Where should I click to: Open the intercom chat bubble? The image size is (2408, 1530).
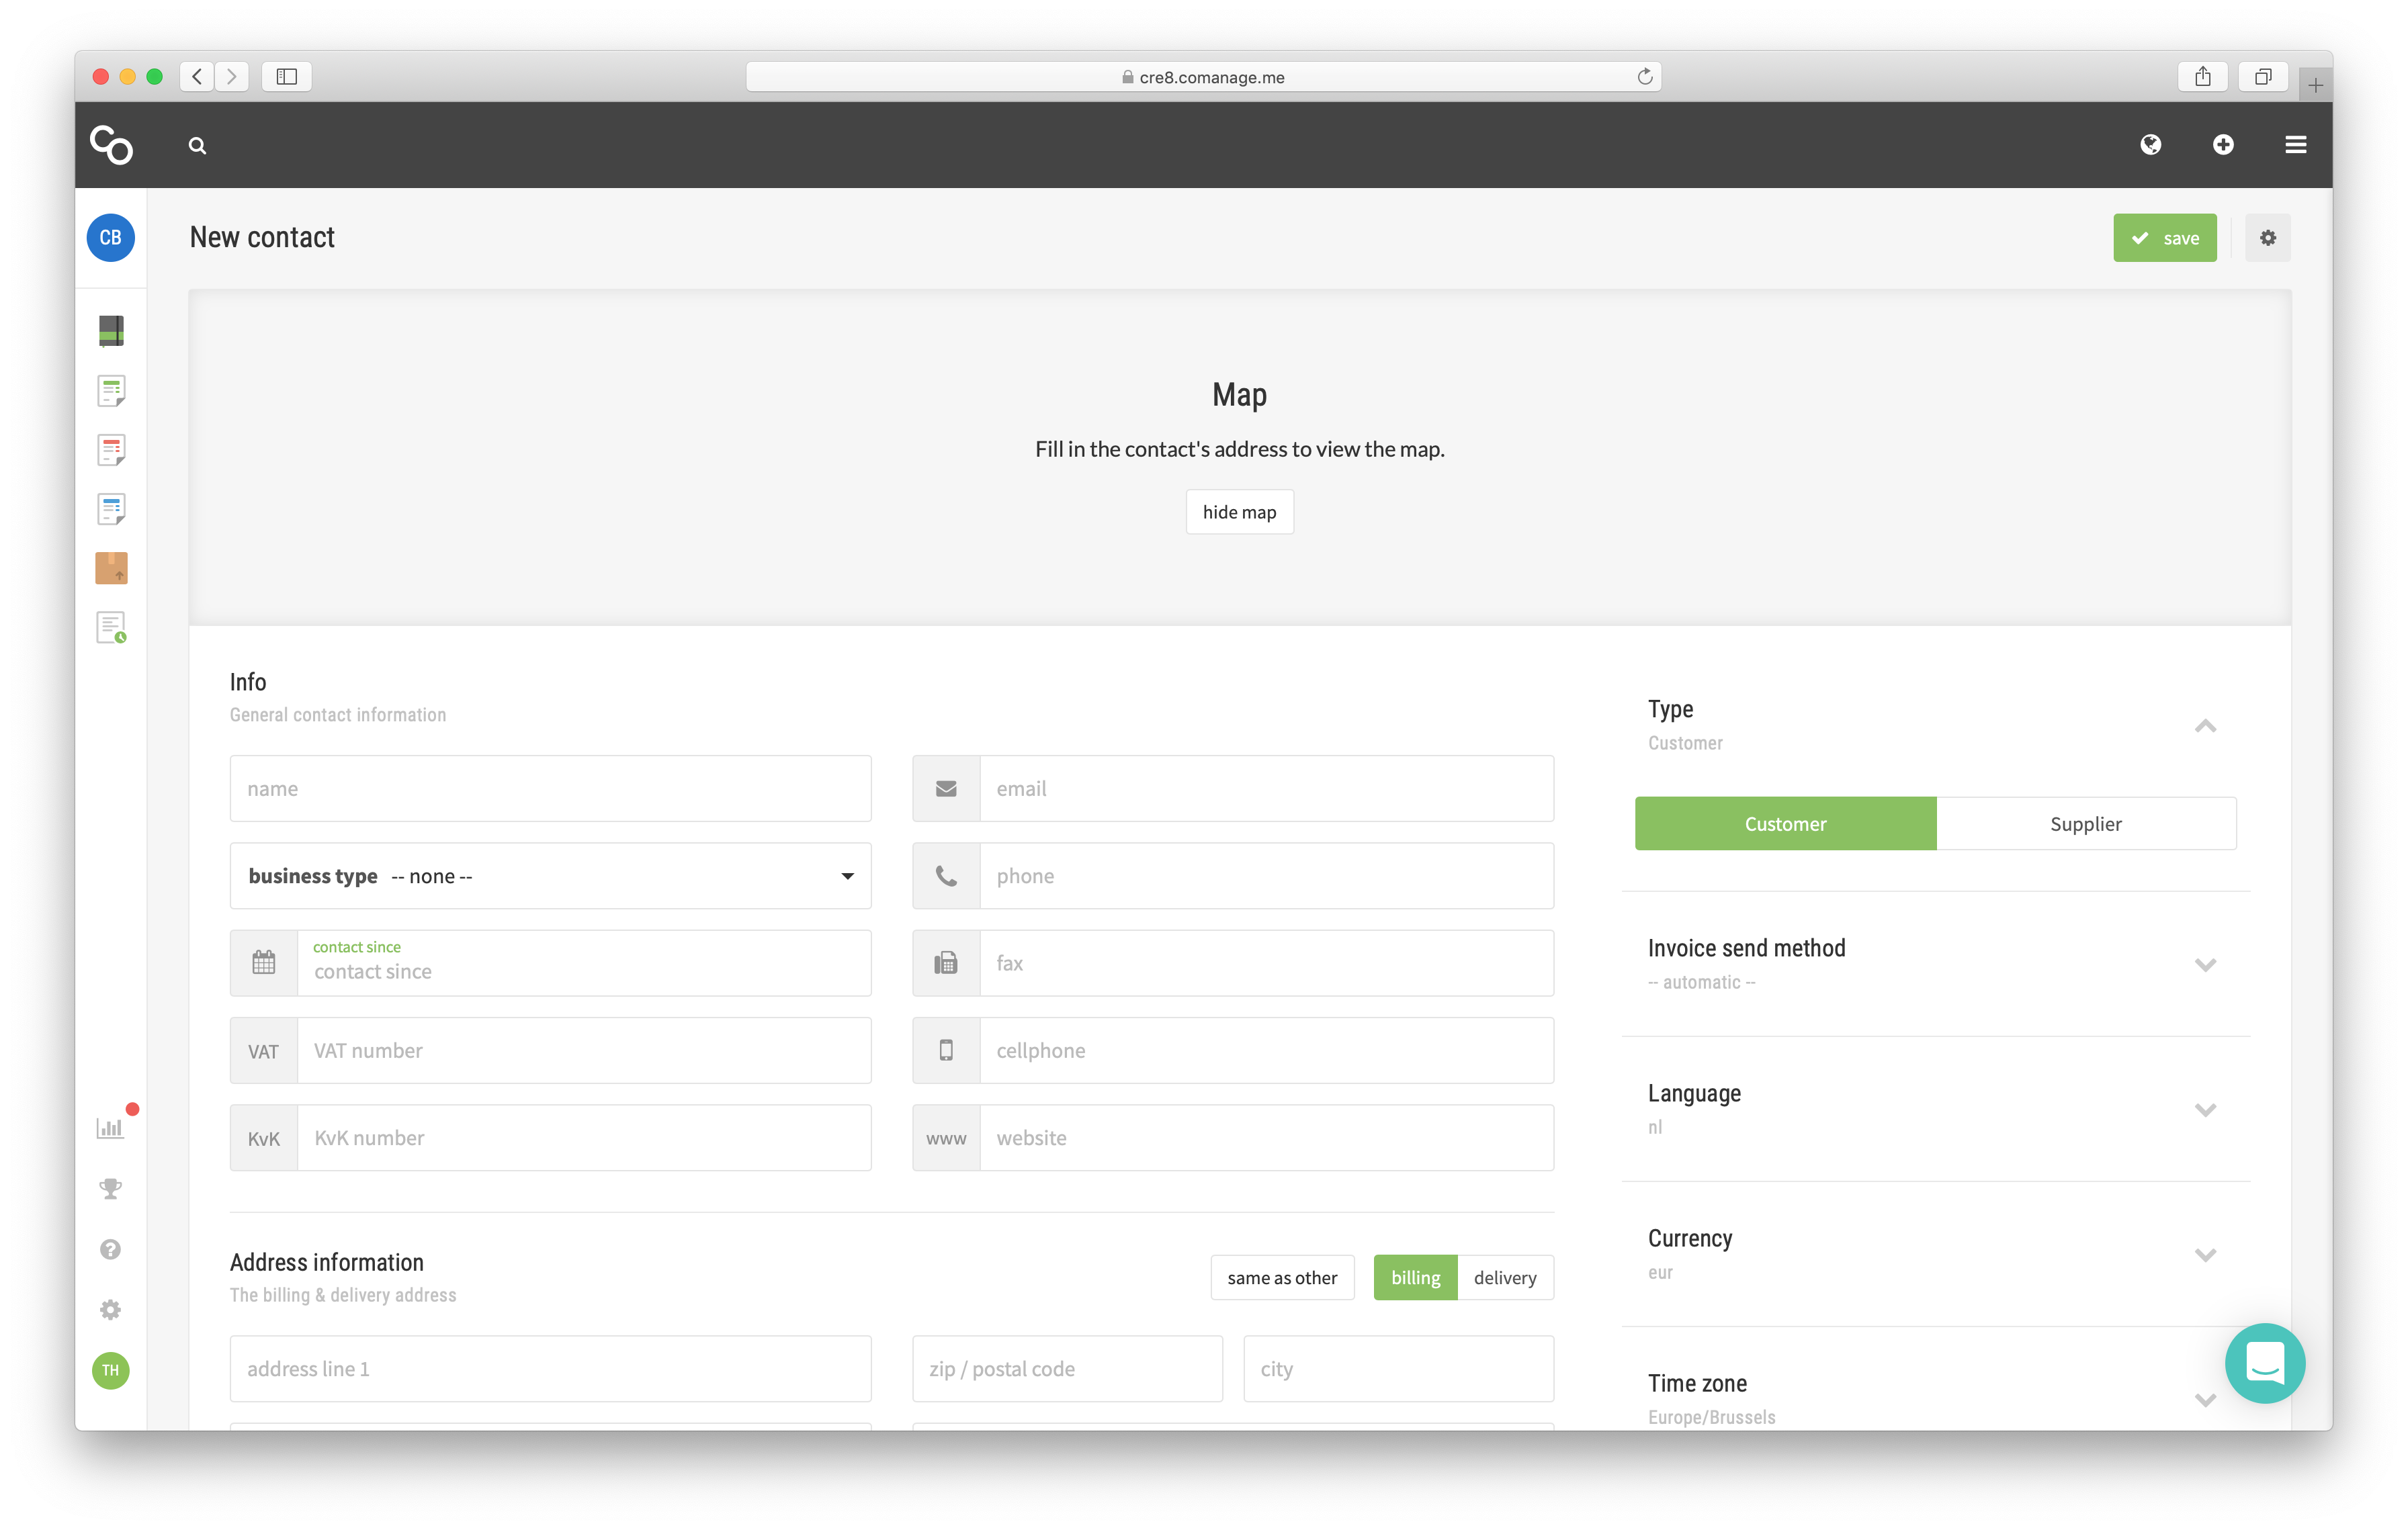[2264, 1363]
